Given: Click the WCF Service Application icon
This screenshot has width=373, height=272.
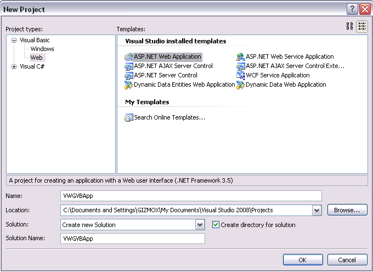Looking at the screenshot, I should tap(241, 75).
